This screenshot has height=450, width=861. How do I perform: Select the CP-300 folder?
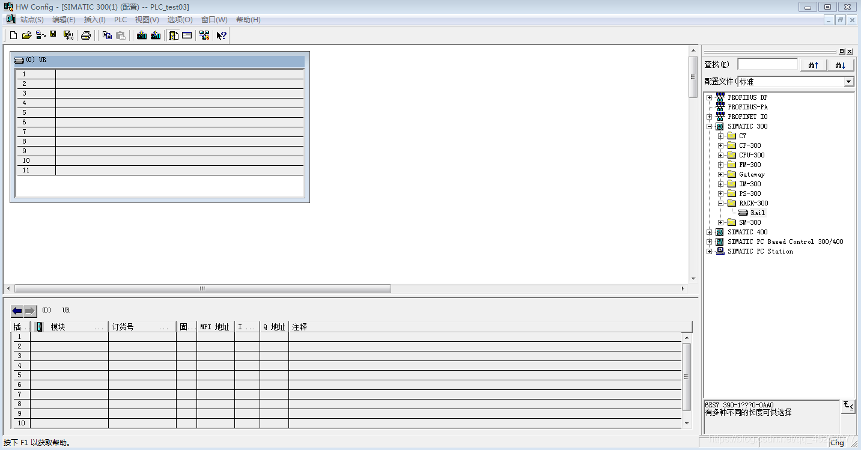750,145
